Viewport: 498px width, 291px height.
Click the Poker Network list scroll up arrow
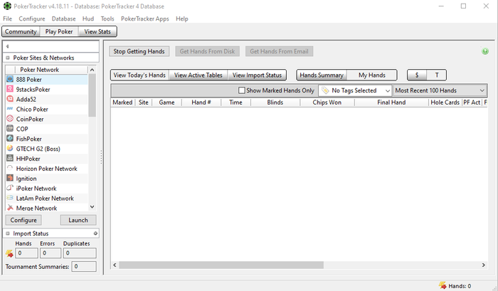click(92, 70)
